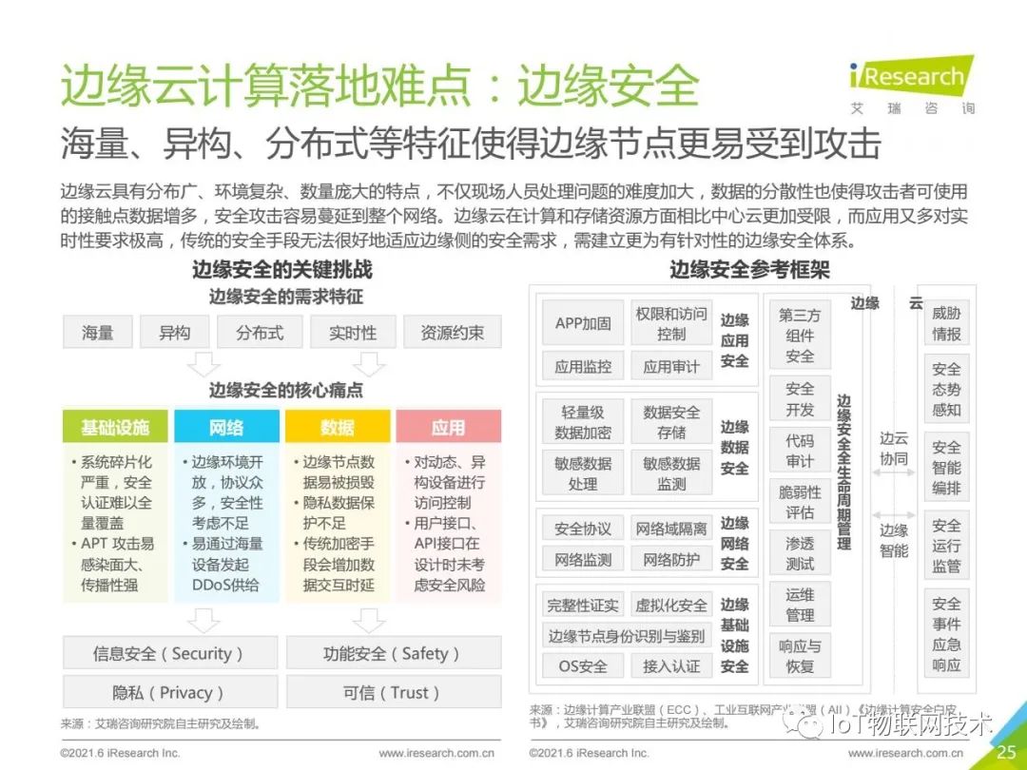Click the 安全智能编排 box
The width and height of the screenshot is (1027, 770).
tap(946, 467)
